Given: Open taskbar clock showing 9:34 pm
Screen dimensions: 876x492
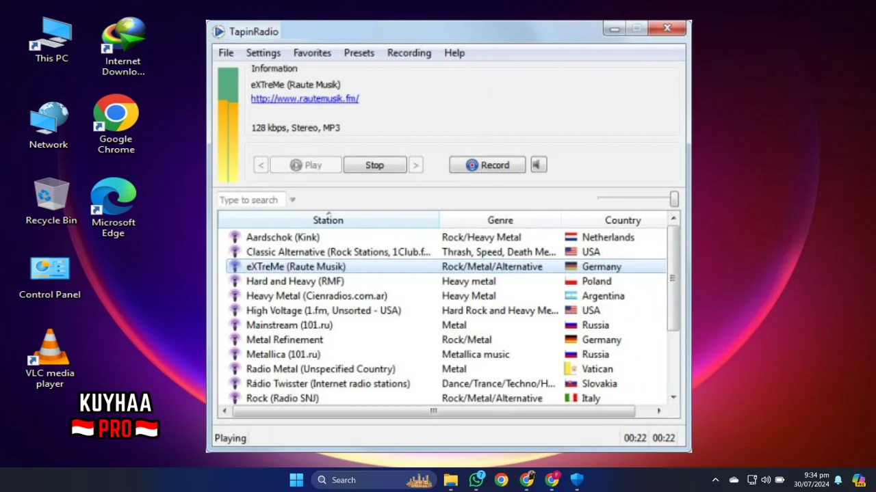Looking at the screenshot, I should tap(812, 480).
